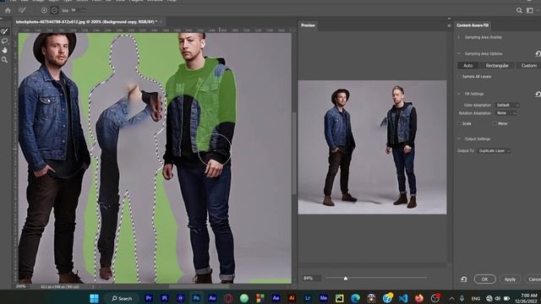Click the brush Size value field
This screenshot has width=541, height=304.
74,11
